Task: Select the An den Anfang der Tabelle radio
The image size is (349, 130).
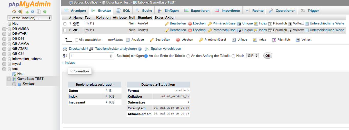Action: tap(188, 56)
